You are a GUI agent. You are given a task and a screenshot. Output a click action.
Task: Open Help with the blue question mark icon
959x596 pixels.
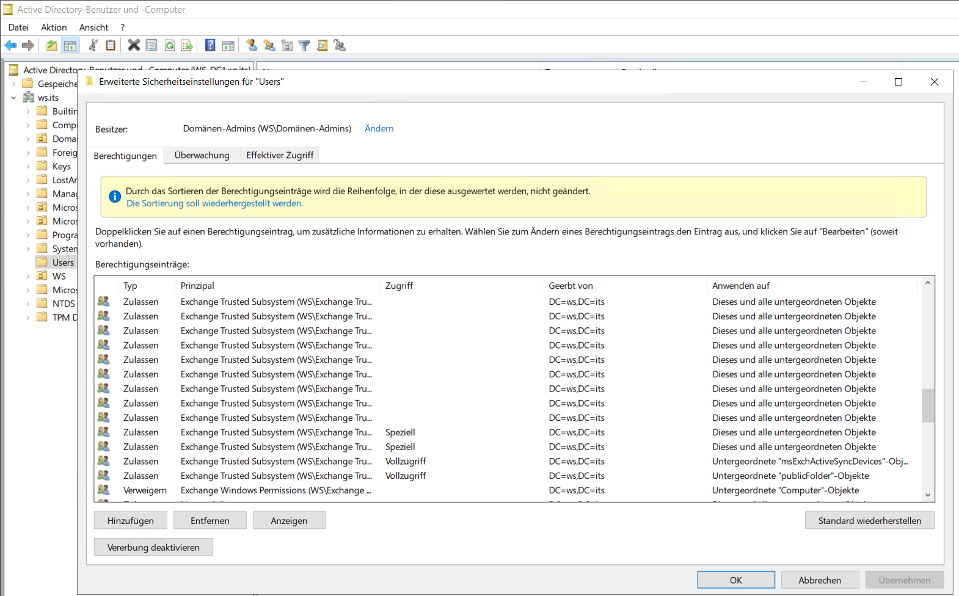click(x=210, y=45)
